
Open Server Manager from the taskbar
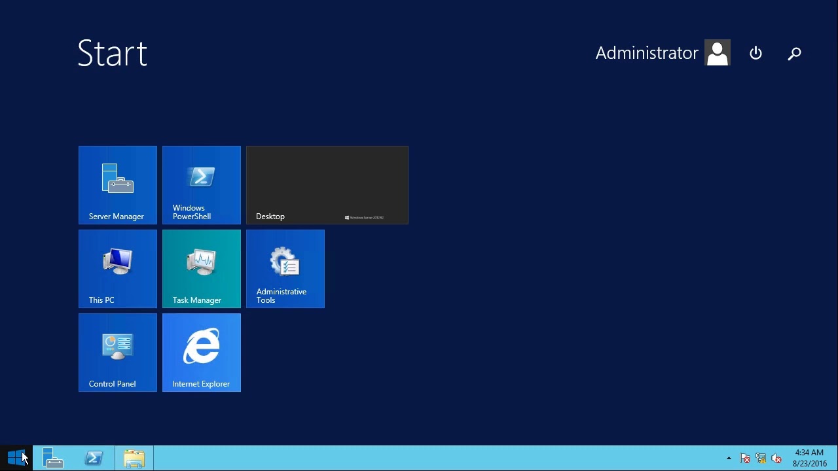pos(53,458)
